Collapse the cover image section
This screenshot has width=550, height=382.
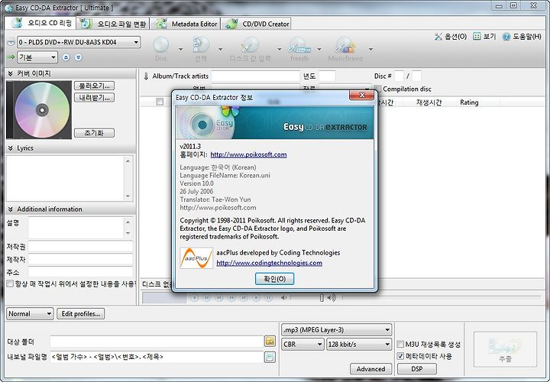10,73
